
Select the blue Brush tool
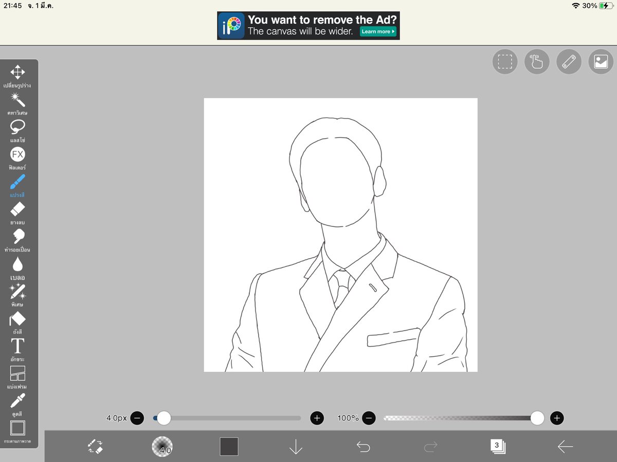[x=17, y=186]
